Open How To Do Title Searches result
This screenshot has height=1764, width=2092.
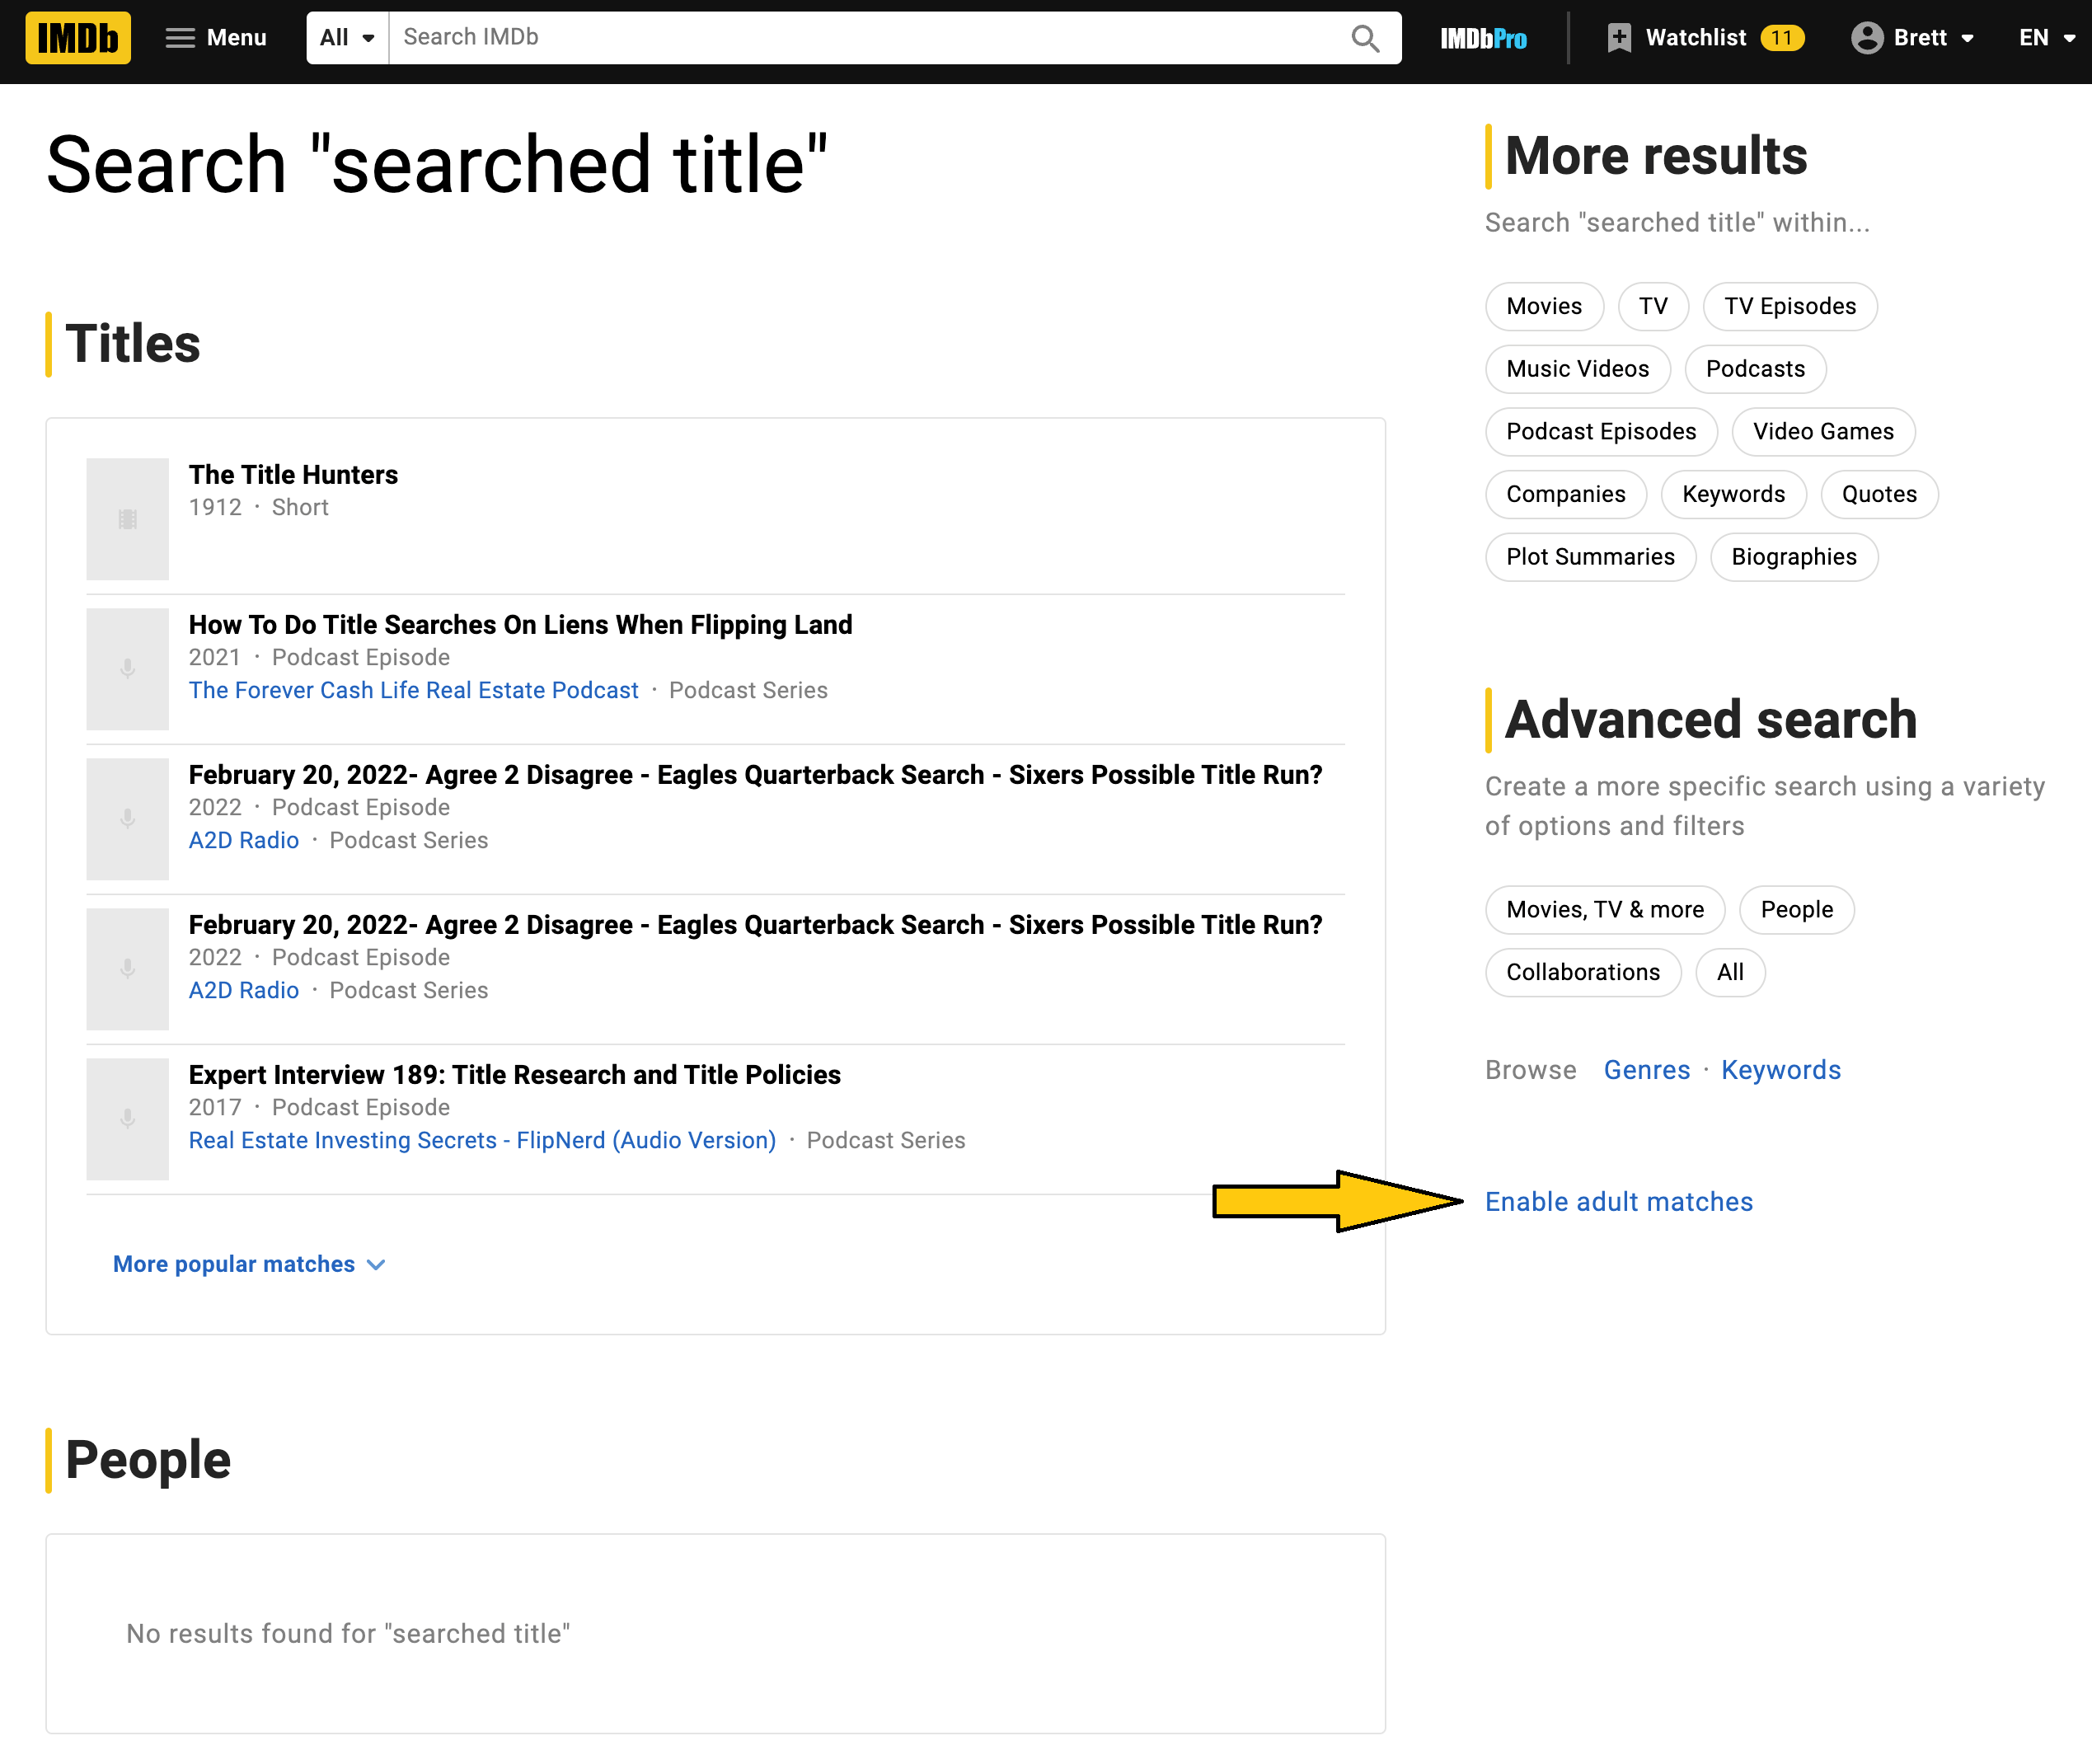click(x=520, y=625)
